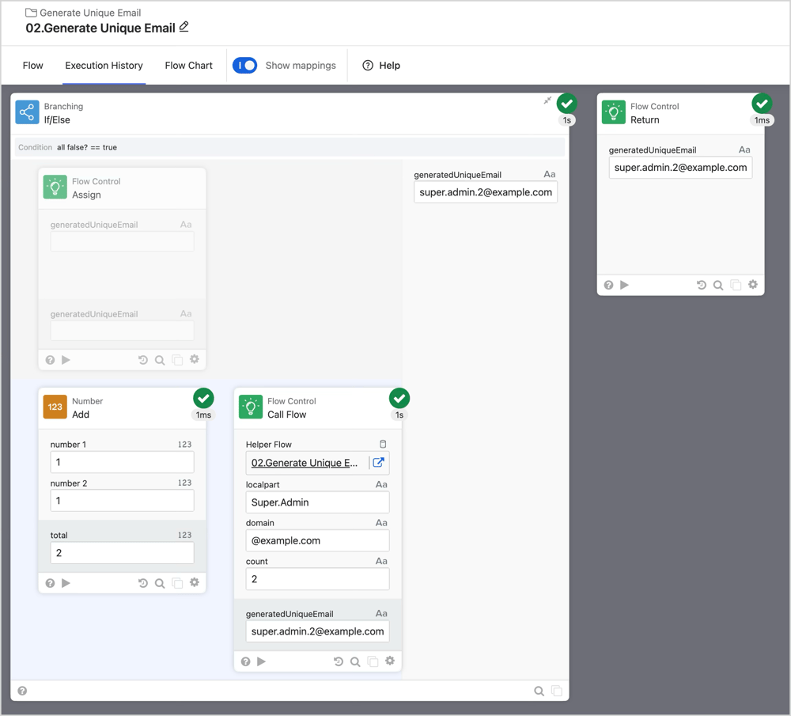Click the green checkmark on the Number Add block
The height and width of the screenshot is (716, 791).
(x=203, y=398)
